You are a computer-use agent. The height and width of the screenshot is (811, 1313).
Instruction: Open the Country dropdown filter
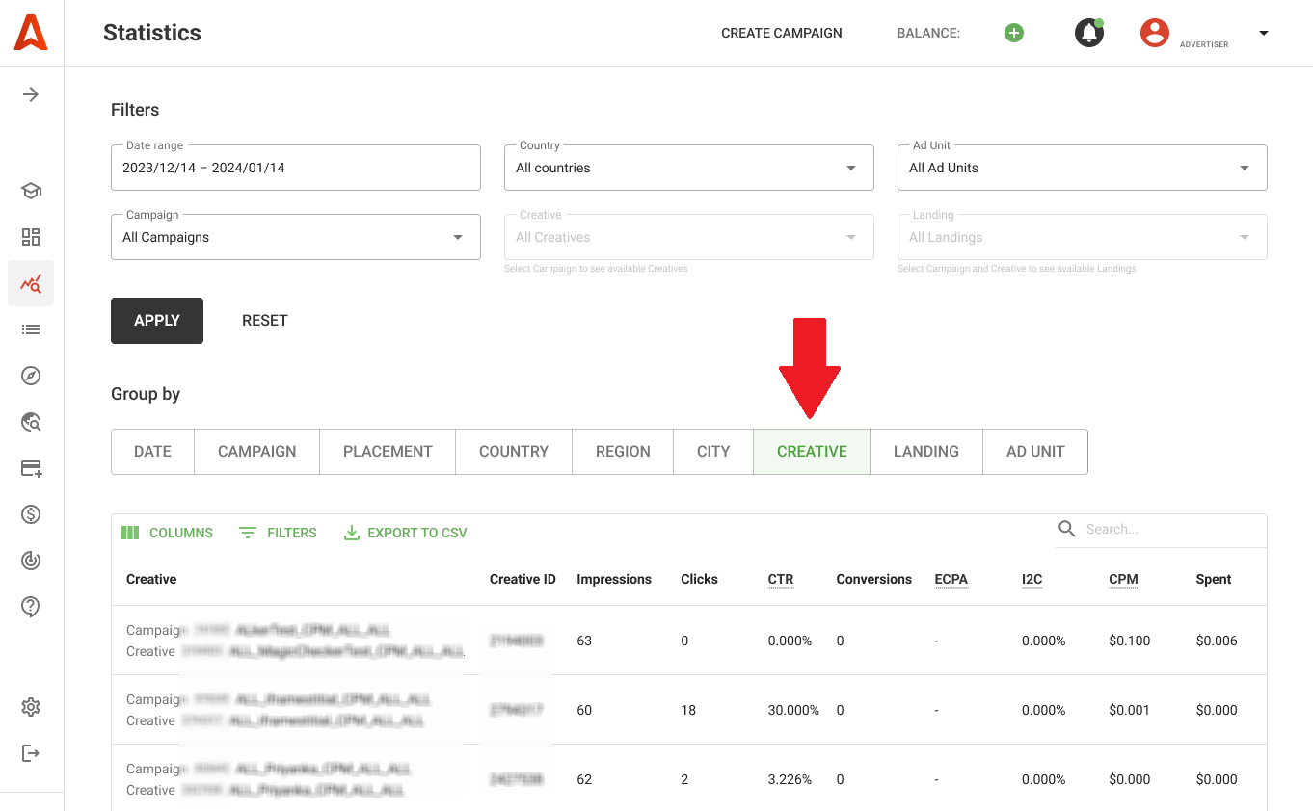click(x=688, y=168)
